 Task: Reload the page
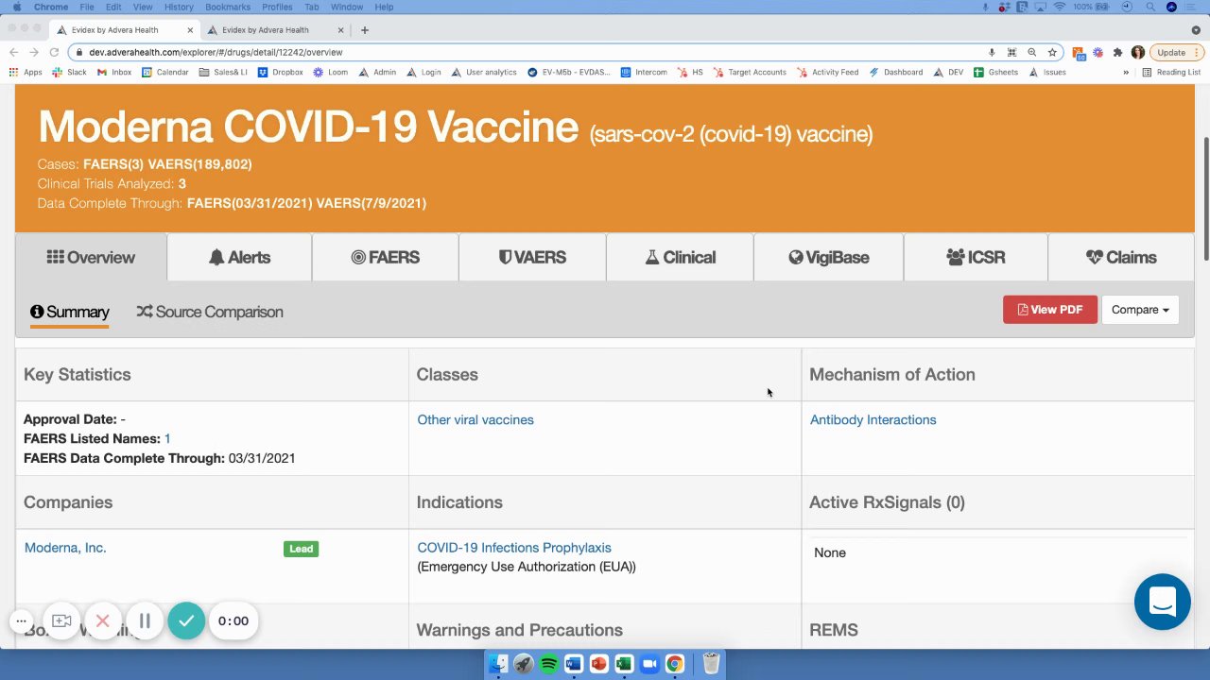click(54, 52)
